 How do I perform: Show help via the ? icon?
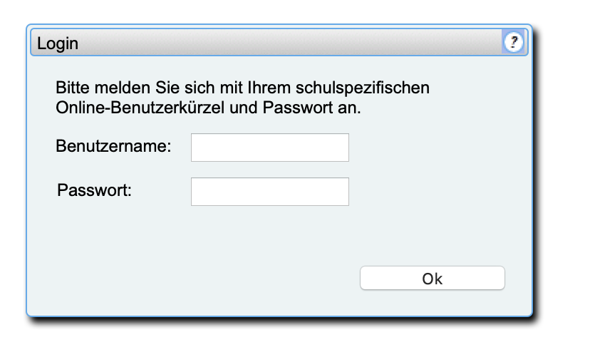(513, 43)
